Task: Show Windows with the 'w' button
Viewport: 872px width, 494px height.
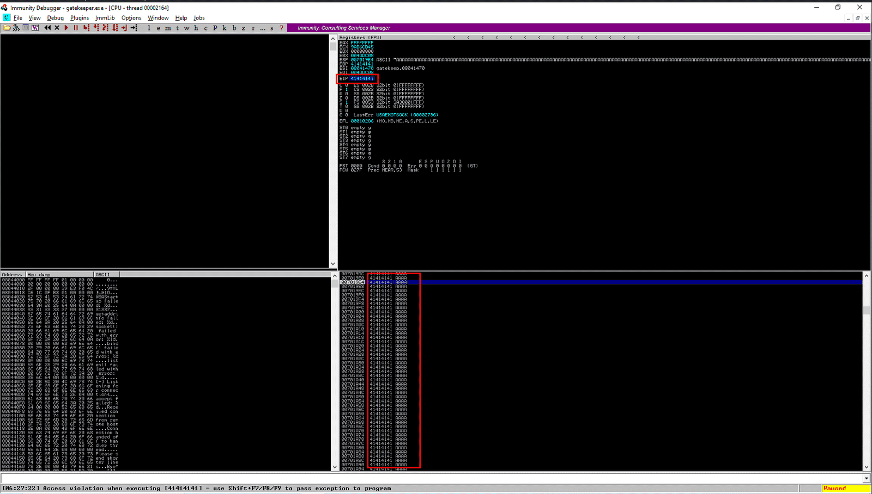Action: point(186,28)
